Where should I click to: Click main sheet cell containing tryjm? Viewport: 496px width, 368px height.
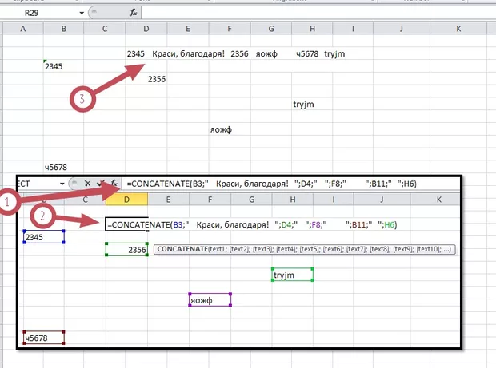click(312, 104)
